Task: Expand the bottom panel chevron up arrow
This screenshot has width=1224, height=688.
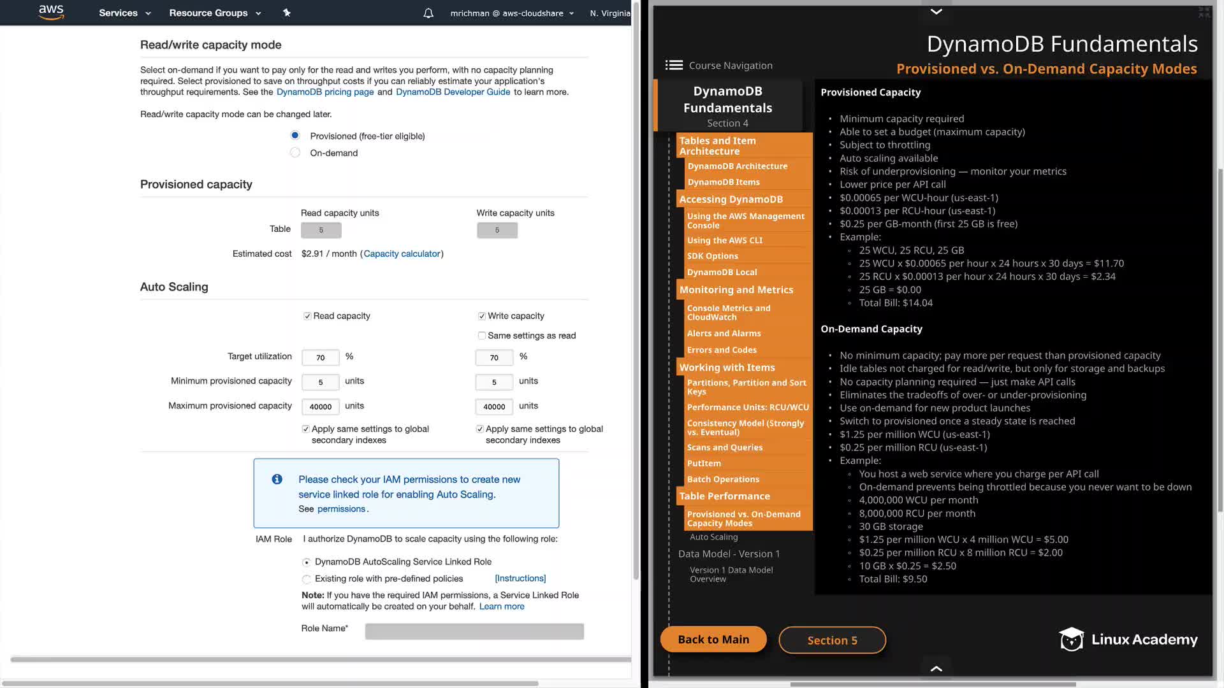Action: point(936,668)
